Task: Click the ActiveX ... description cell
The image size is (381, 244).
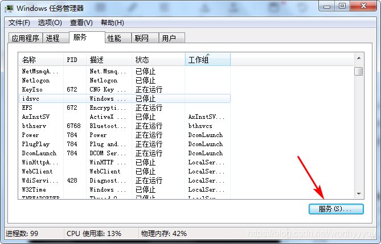Action: [x=108, y=117]
